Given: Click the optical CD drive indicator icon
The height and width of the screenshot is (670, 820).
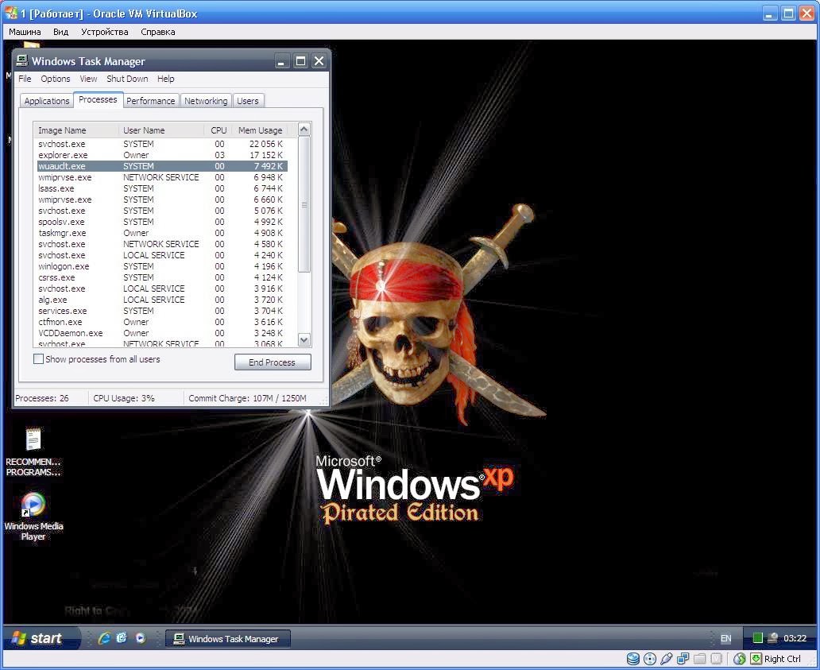Looking at the screenshot, I should 649,659.
